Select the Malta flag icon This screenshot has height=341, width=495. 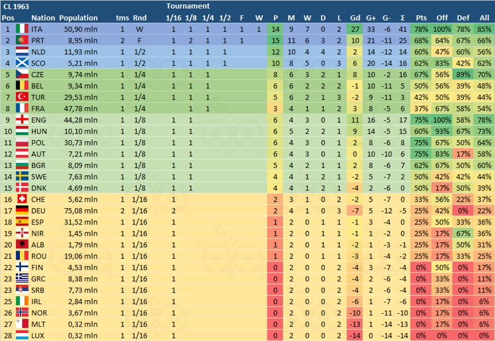[22, 325]
